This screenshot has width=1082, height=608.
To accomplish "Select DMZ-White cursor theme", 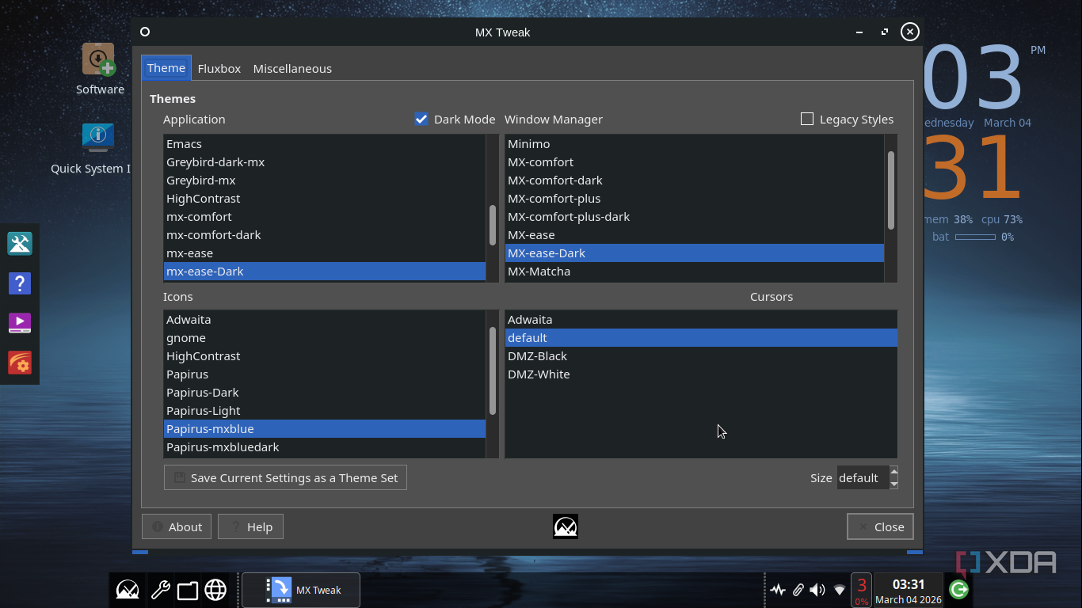I will point(701,374).
